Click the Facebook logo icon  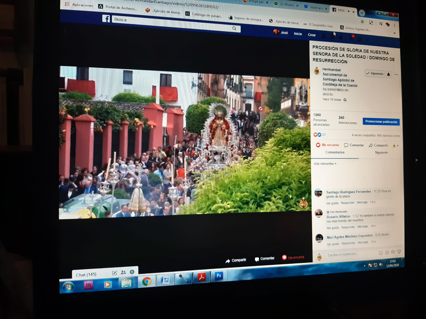click(x=106, y=19)
